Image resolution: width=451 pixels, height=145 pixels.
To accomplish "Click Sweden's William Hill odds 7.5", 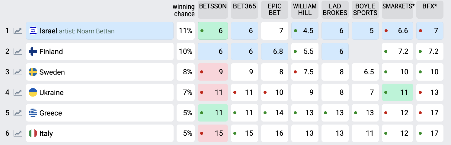I will tap(305, 72).
